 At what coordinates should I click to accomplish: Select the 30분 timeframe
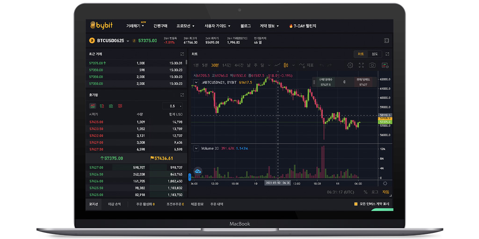click(x=215, y=65)
